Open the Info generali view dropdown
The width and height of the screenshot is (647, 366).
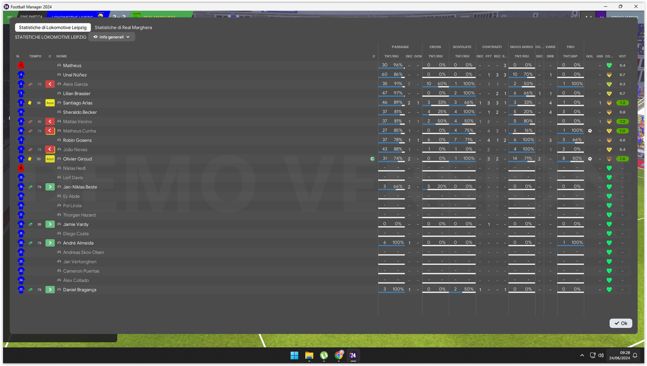112,37
